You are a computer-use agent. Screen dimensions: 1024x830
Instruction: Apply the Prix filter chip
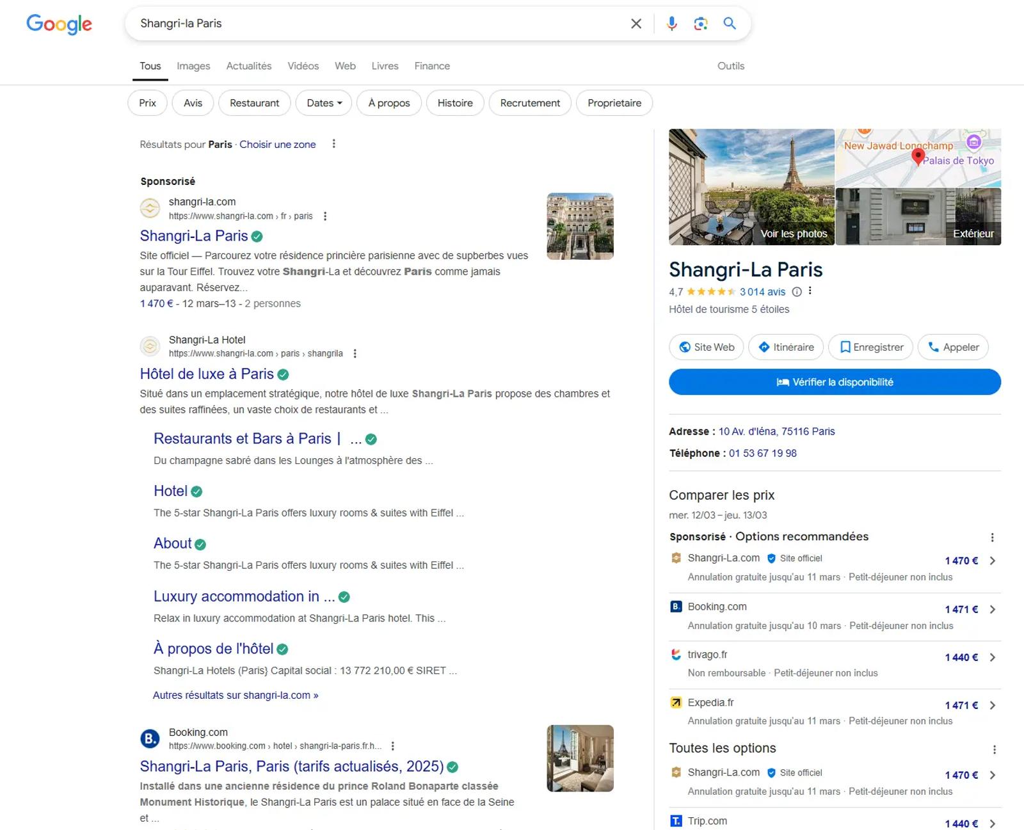coord(147,103)
